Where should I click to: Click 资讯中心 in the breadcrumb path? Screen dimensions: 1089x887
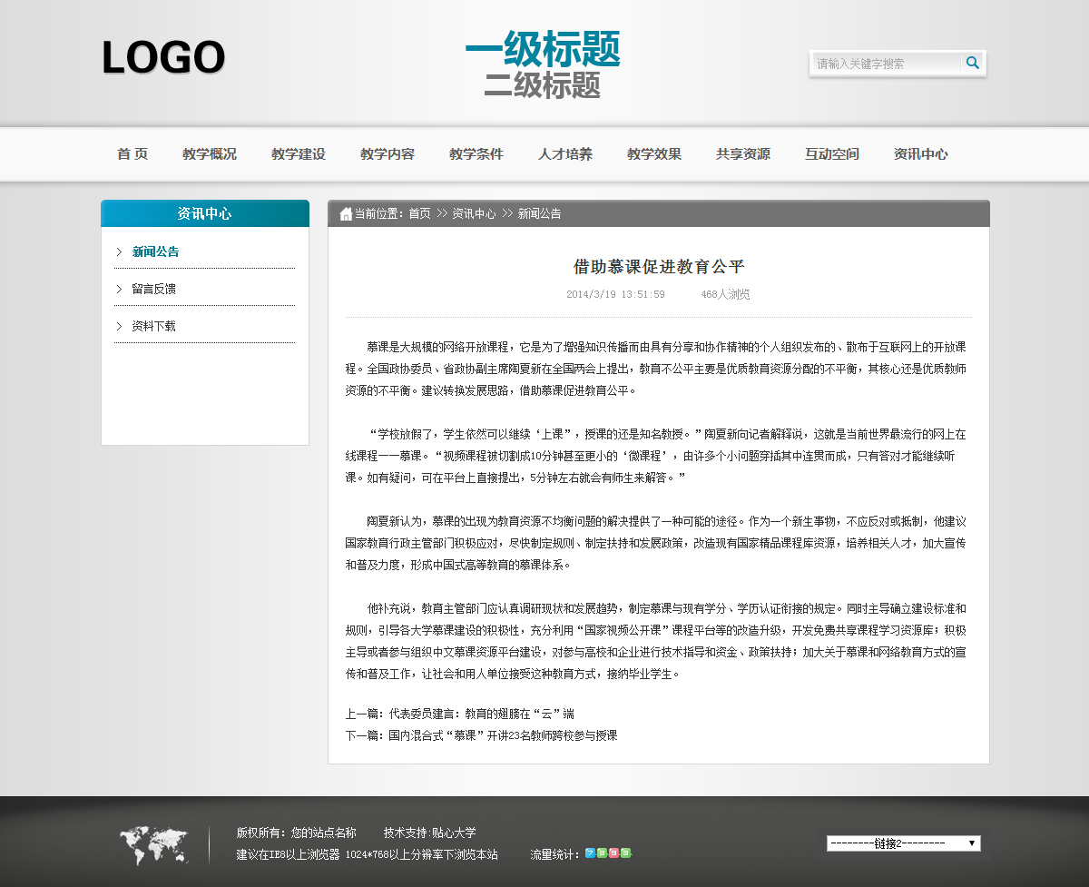point(474,214)
